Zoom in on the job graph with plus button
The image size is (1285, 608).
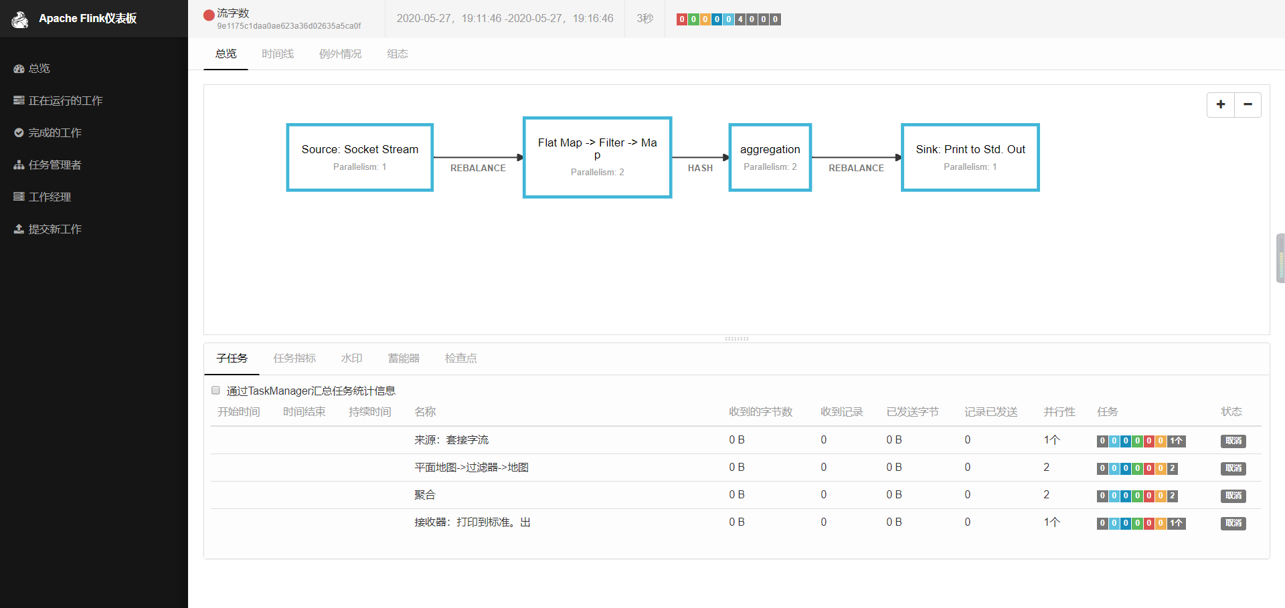coord(1221,104)
